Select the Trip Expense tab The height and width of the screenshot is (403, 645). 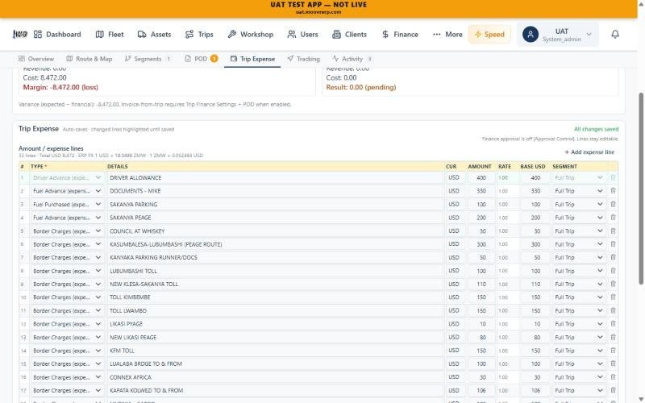point(252,59)
